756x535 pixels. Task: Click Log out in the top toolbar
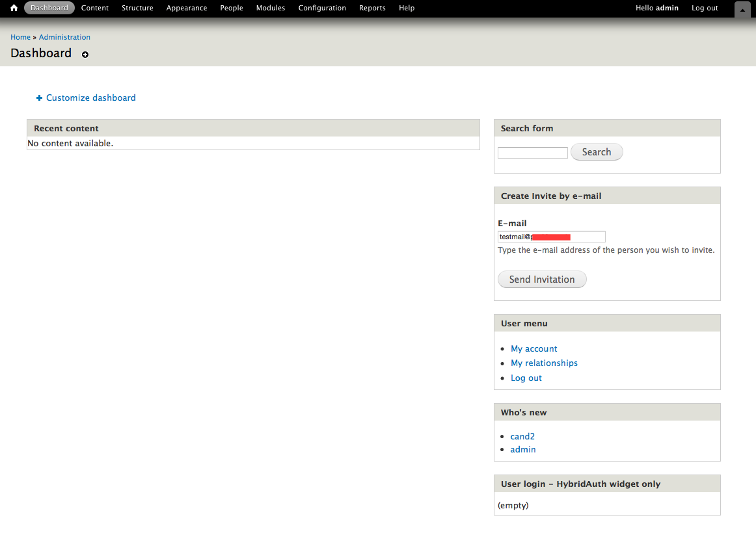(x=705, y=8)
